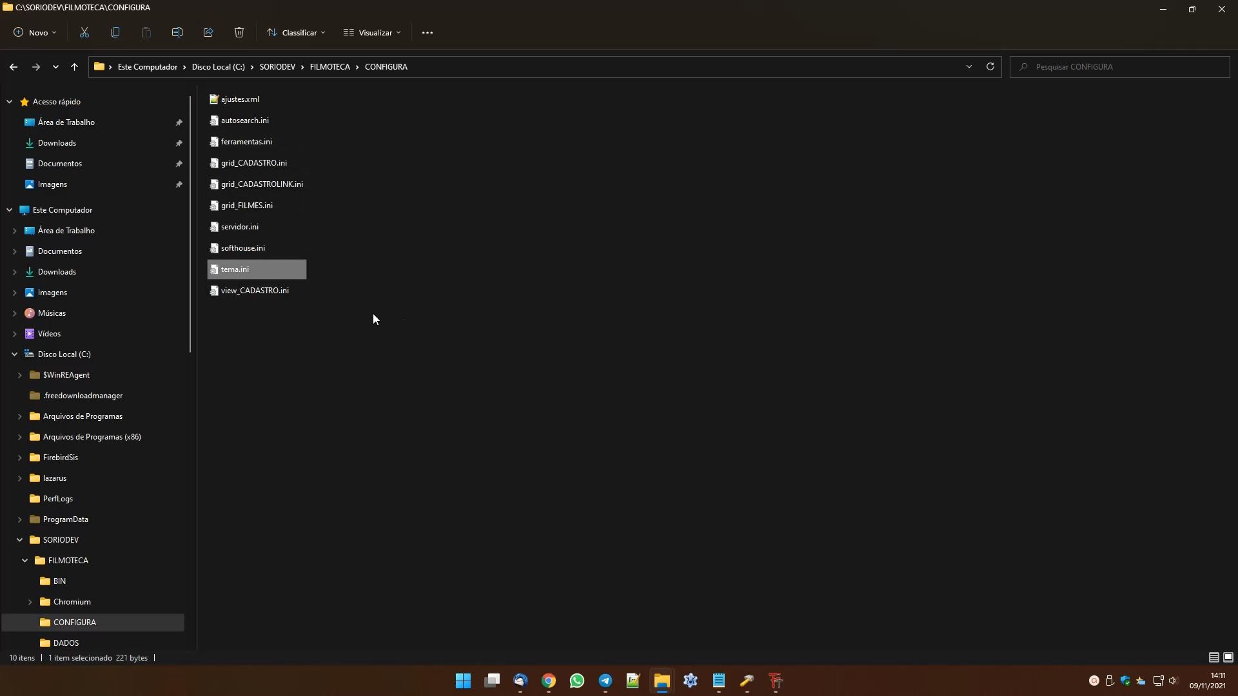Expand the Chromium folder in tree
The width and height of the screenshot is (1238, 696).
[30, 602]
